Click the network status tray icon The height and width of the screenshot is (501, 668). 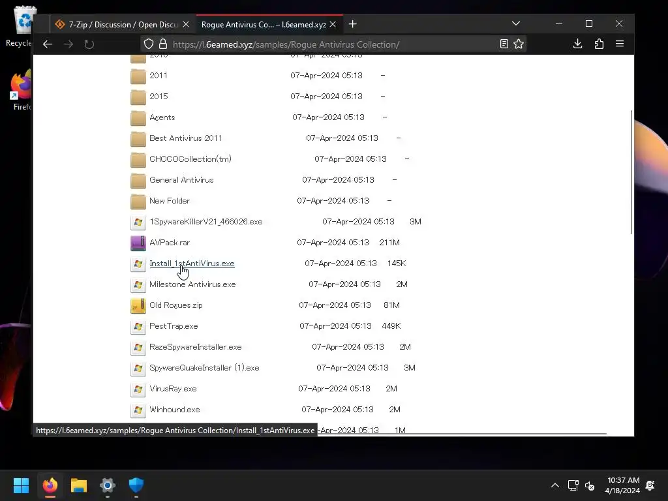[573, 485]
